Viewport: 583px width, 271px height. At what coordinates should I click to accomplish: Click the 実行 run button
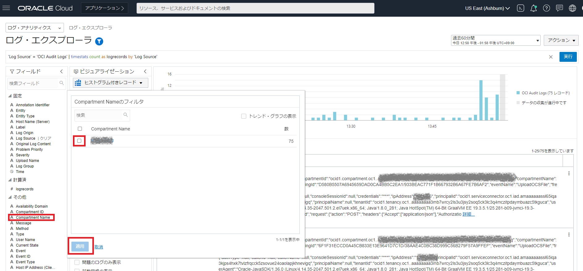[x=568, y=57]
